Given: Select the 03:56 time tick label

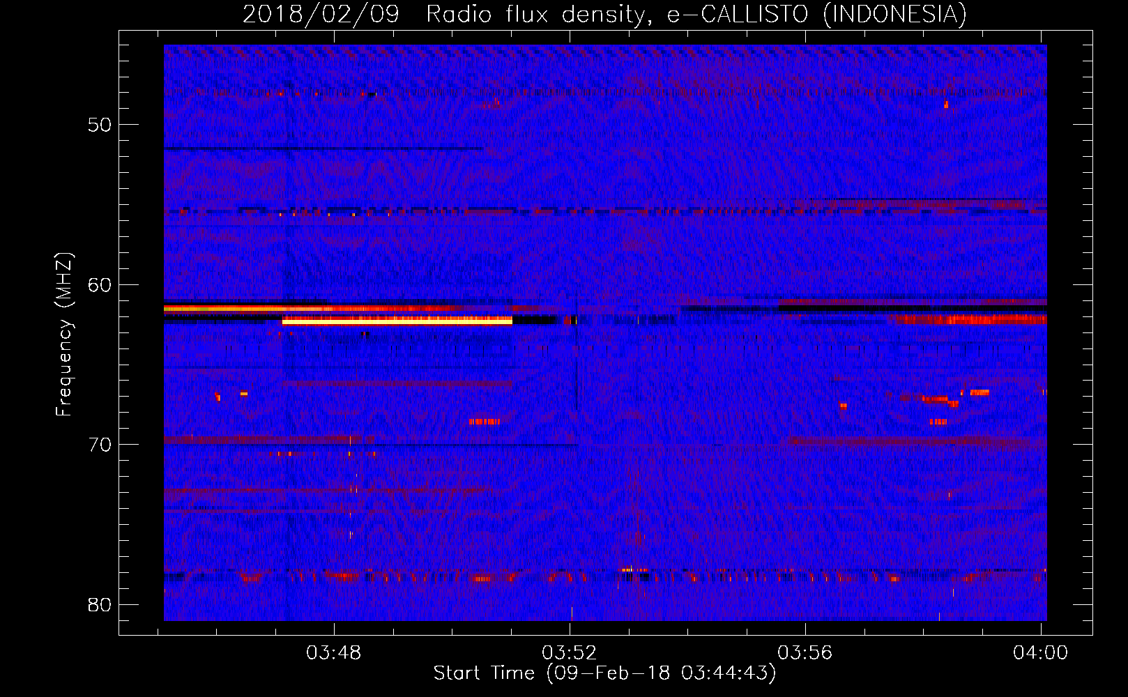Looking at the screenshot, I should (805, 652).
